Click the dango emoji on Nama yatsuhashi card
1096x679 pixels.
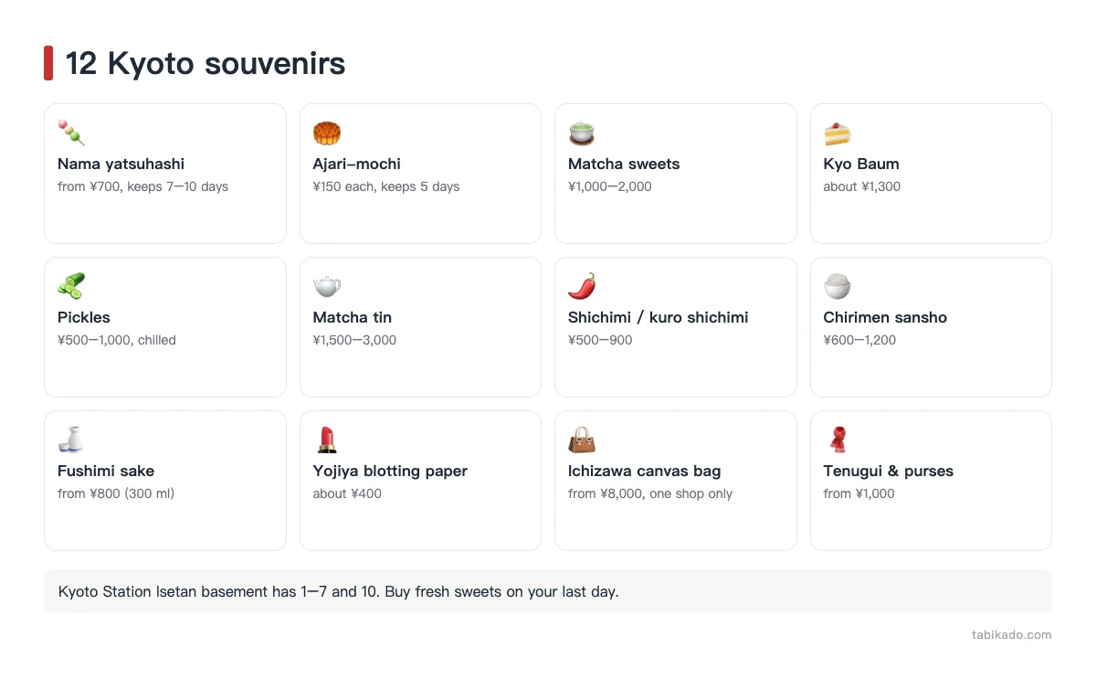pos(71,133)
